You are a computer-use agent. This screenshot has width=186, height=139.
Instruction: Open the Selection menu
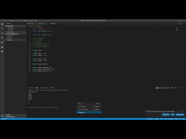click(13, 21)
